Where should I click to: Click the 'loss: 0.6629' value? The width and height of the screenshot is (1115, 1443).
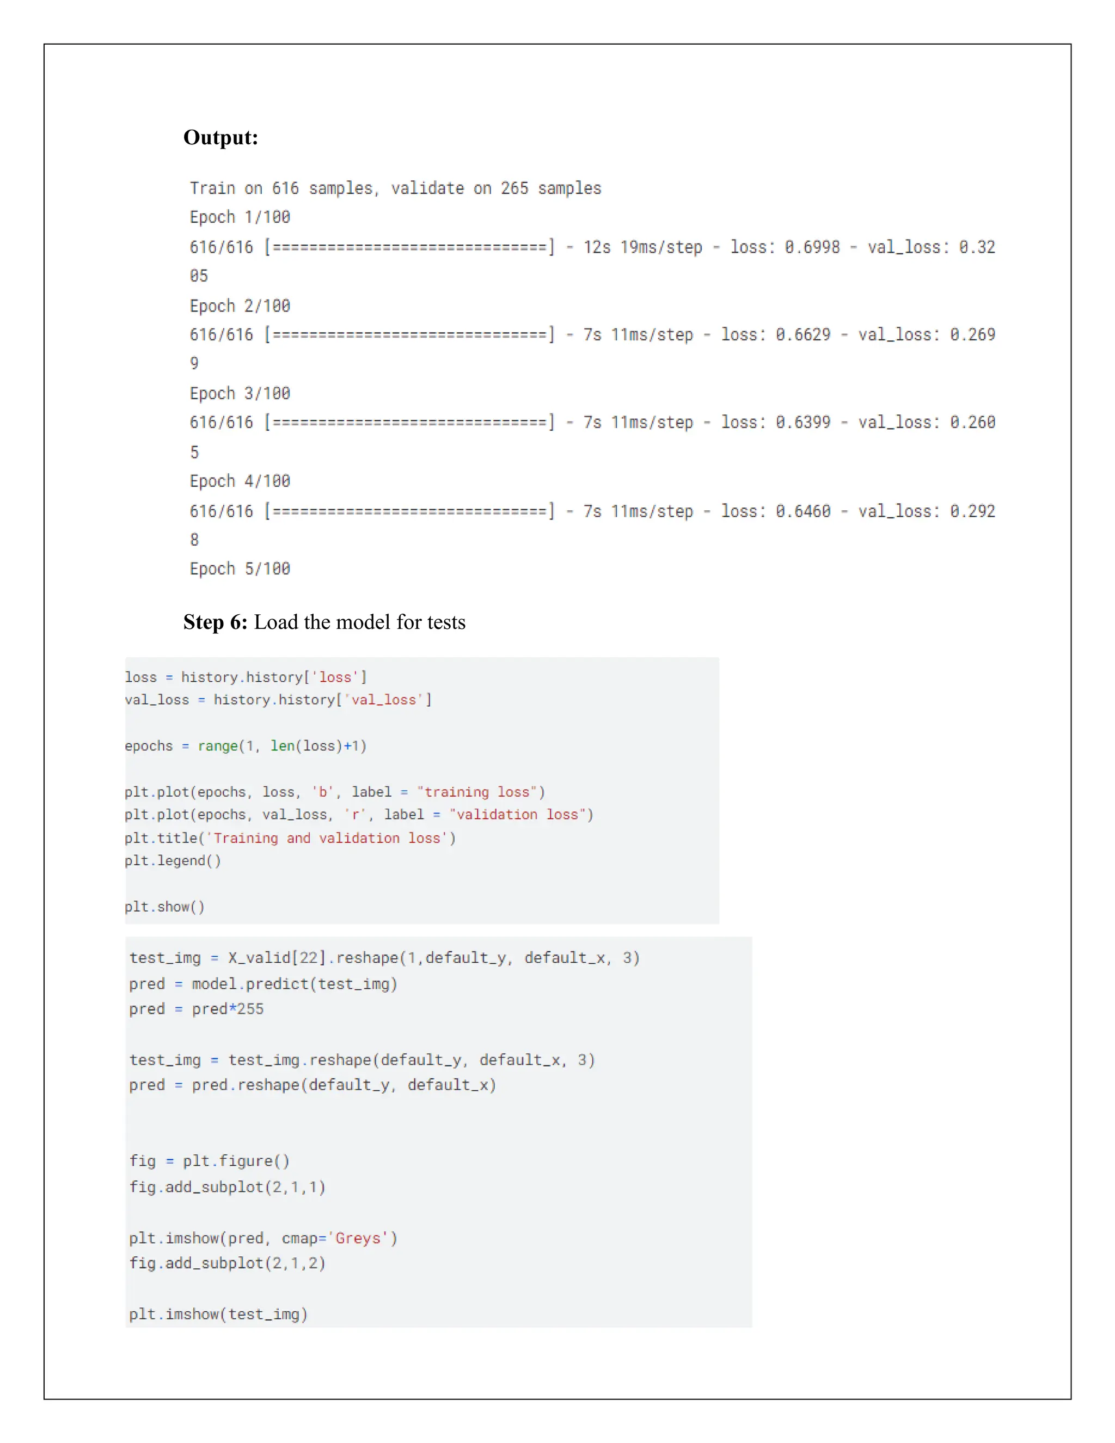coord(775,334)
